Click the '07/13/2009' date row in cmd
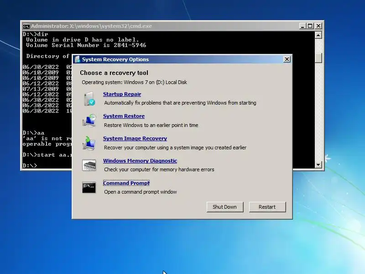The width and height of the screenshot is (365, 274). tap(47, 89)
